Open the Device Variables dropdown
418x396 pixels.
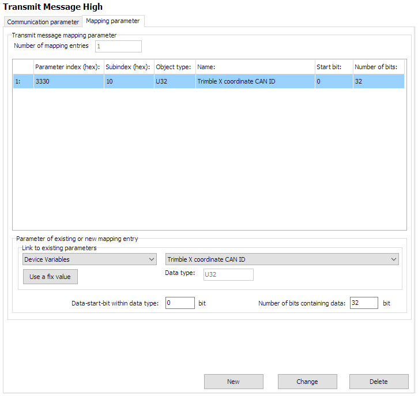coord(89,259)
